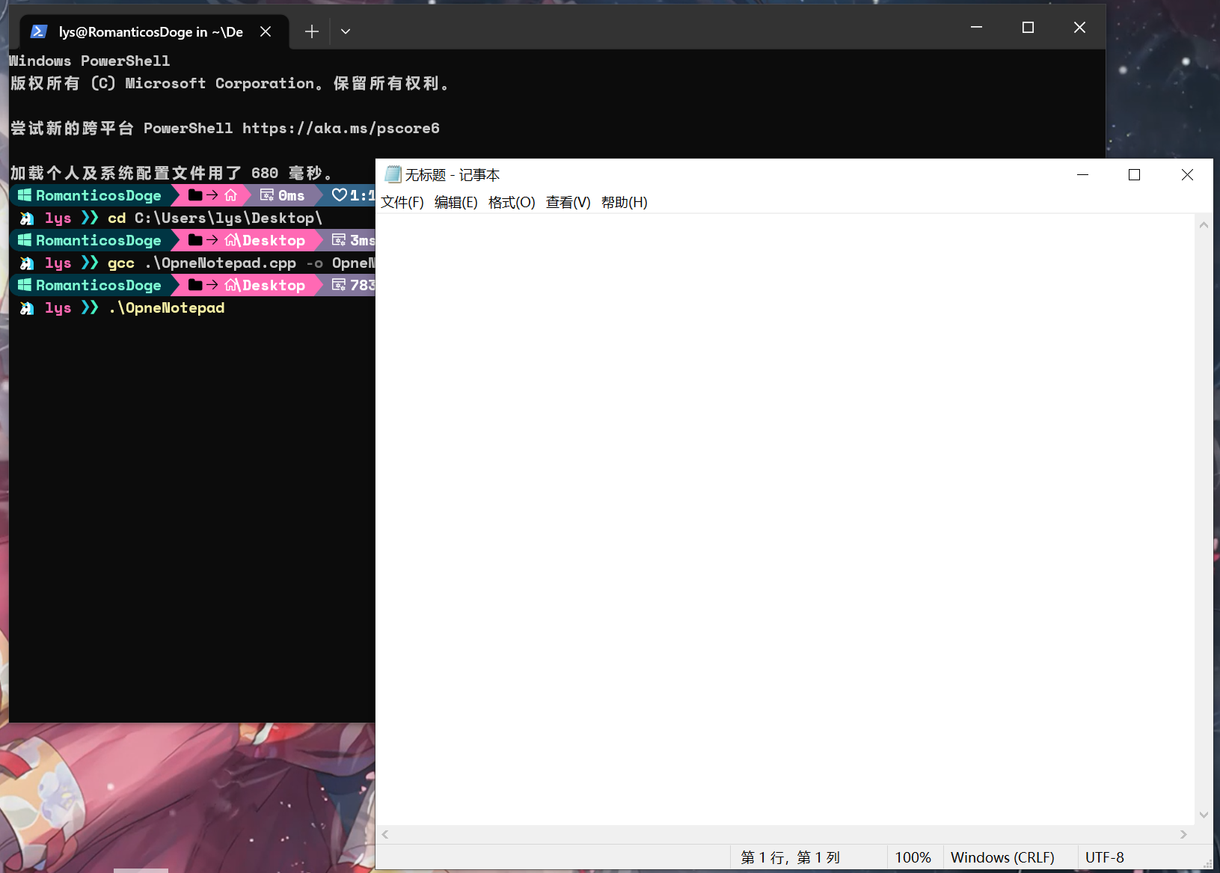Viewport: 1220px width, 873px height.
Task: Click the 3ms execution time segment
Action: pyautogui.click(x=353, y=240)
